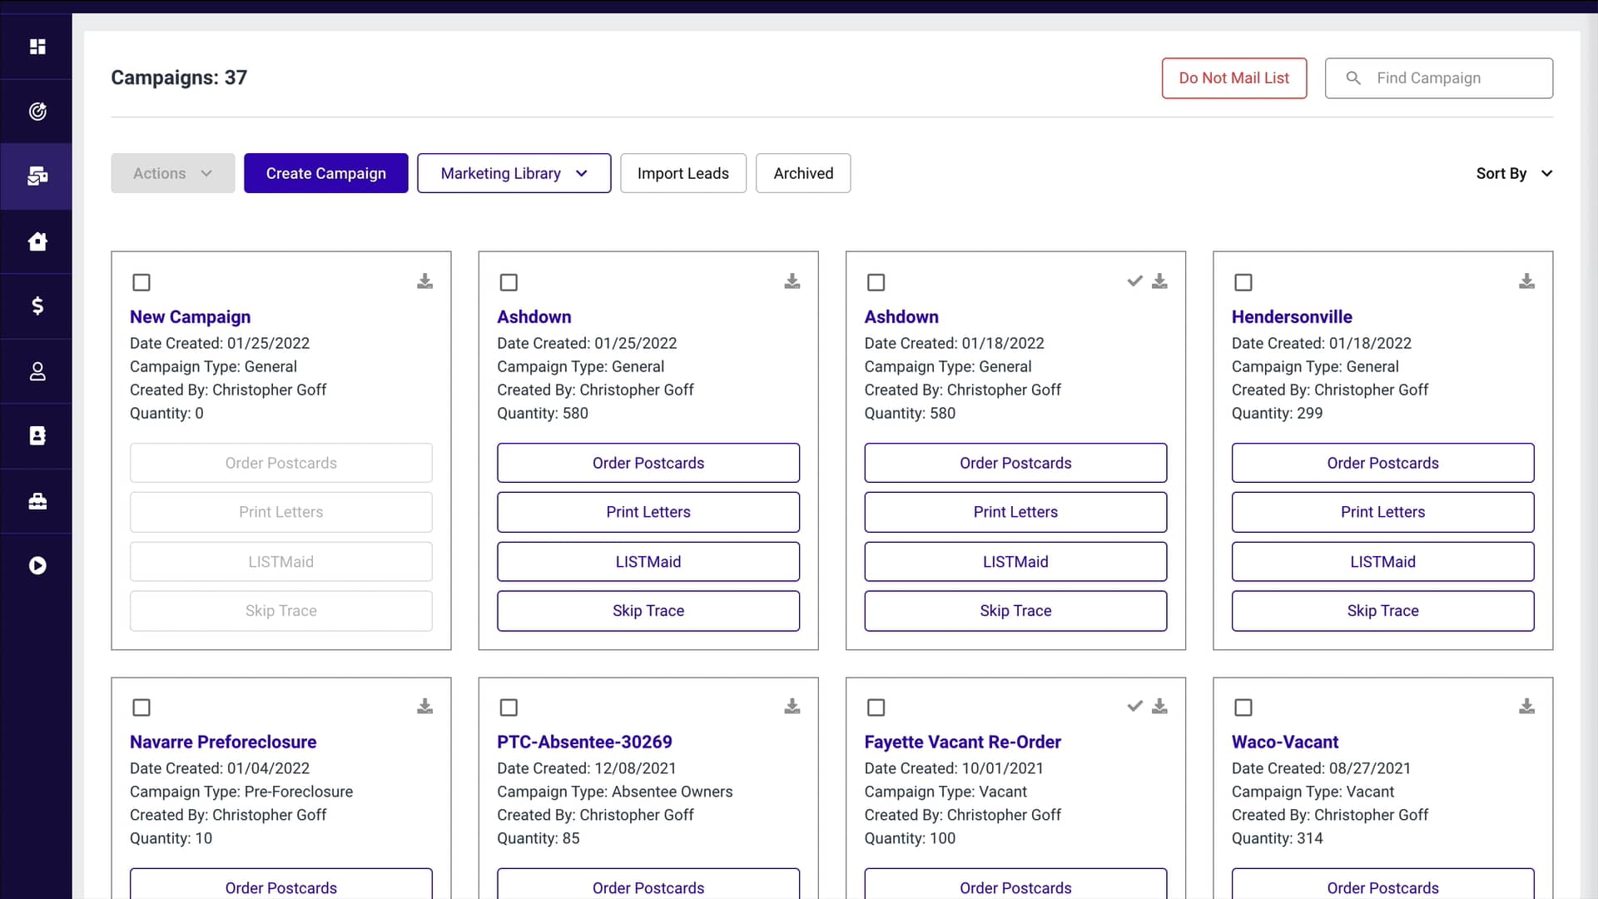The height and width of the screenshot is (899, 1598).
Task: Click the Create Campaign button
Action: [325, 173]
